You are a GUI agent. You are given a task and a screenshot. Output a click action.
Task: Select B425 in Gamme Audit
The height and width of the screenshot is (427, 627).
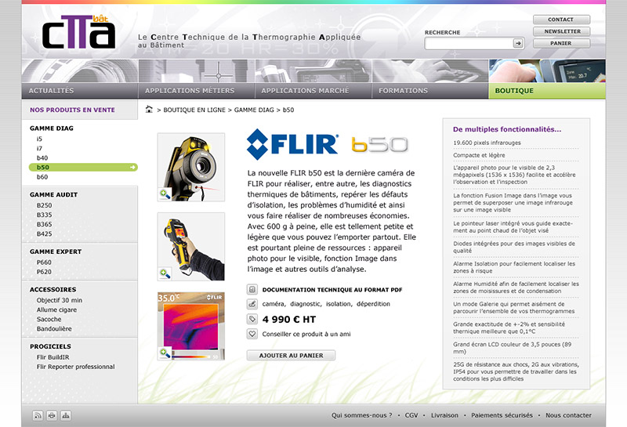(44, 234)
